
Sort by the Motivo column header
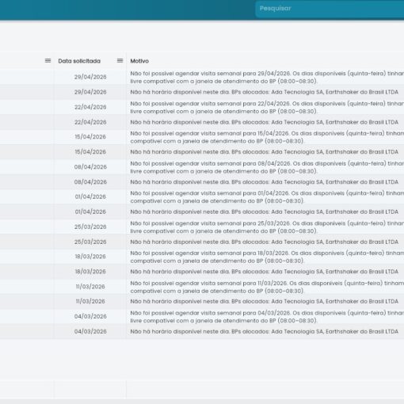click(139, 61)
